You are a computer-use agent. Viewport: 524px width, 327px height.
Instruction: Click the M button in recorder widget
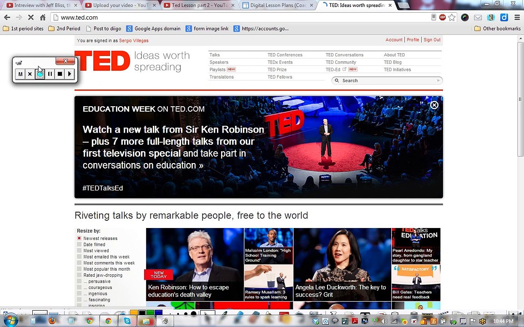tap(20, 74)
